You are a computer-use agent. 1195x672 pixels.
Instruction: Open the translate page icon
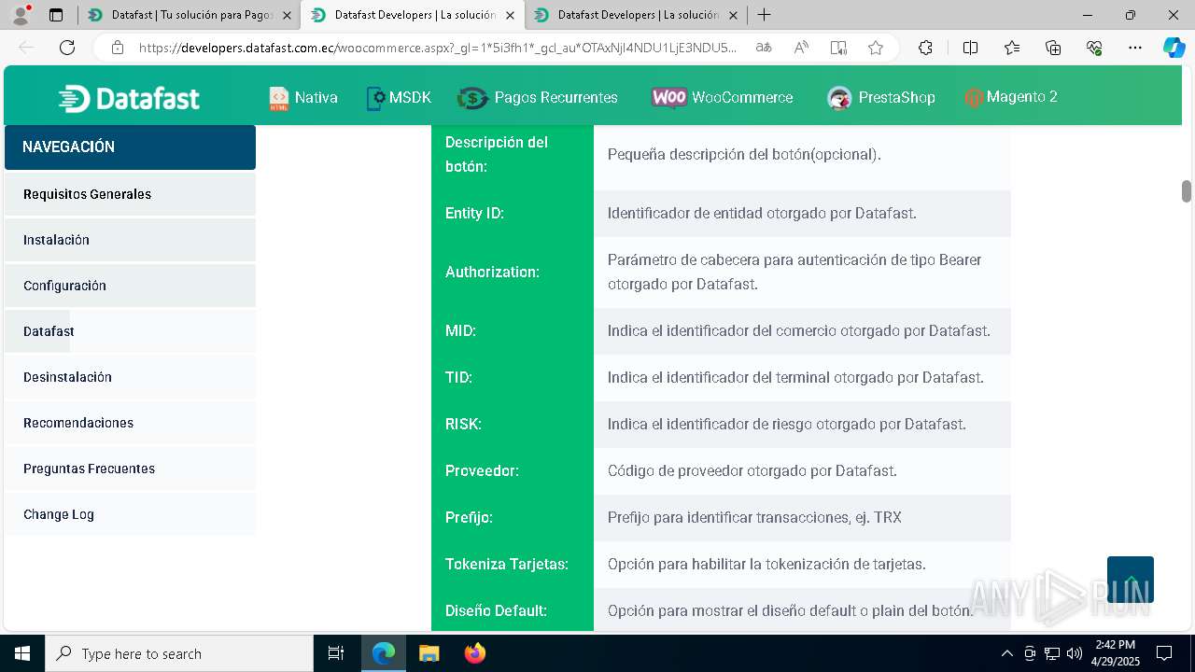[x=764, y=48]
